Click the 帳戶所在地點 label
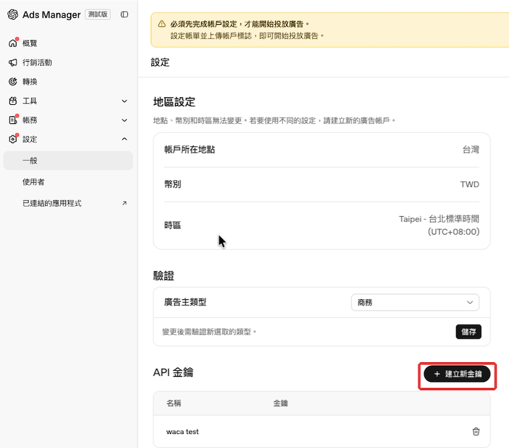The width and height of the screenshot is (509, 448). click(190, 149)
